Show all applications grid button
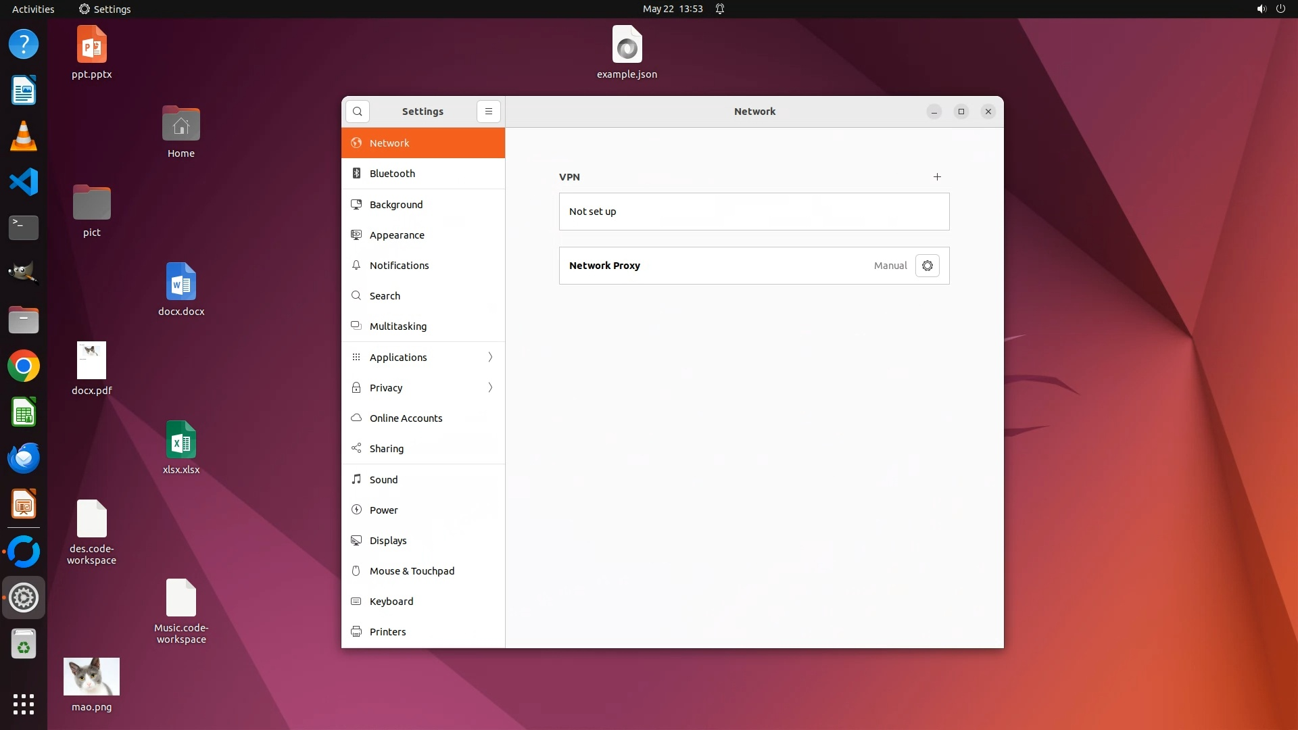 [24, 704]
